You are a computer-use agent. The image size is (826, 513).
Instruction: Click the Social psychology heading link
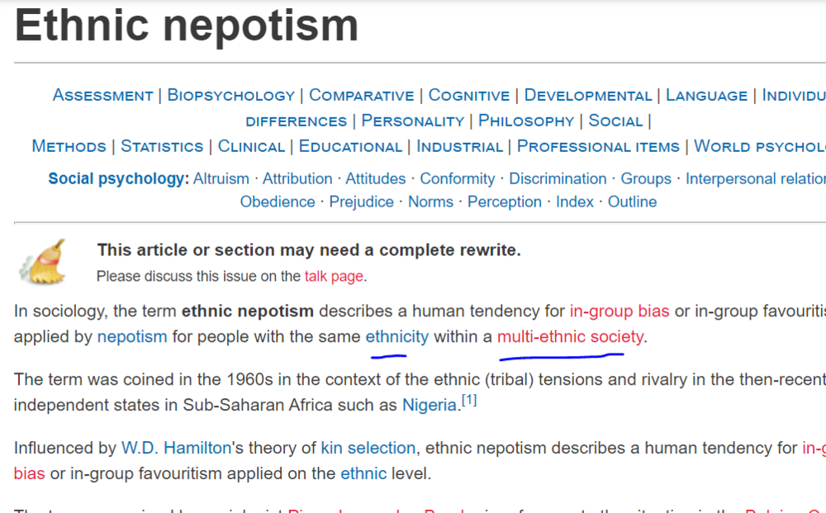118,179
